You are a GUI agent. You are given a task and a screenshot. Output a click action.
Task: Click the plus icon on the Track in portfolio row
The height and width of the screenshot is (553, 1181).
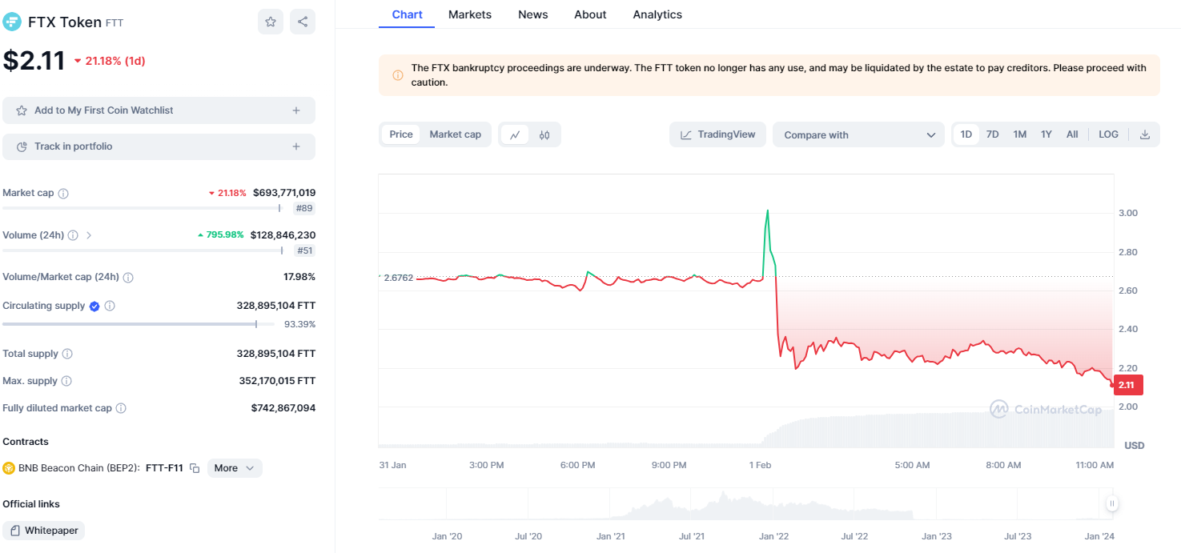tap(296, 146)
